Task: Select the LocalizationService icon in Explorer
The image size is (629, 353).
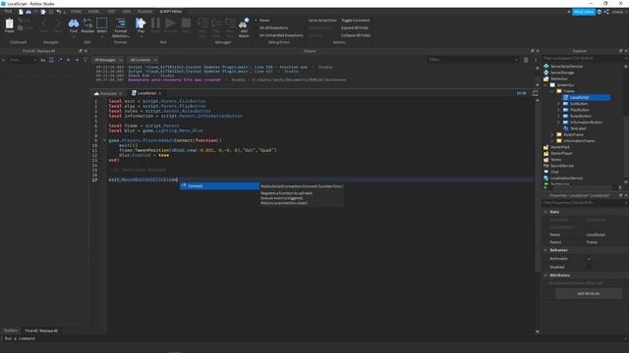Action: (x=546, y=177)
